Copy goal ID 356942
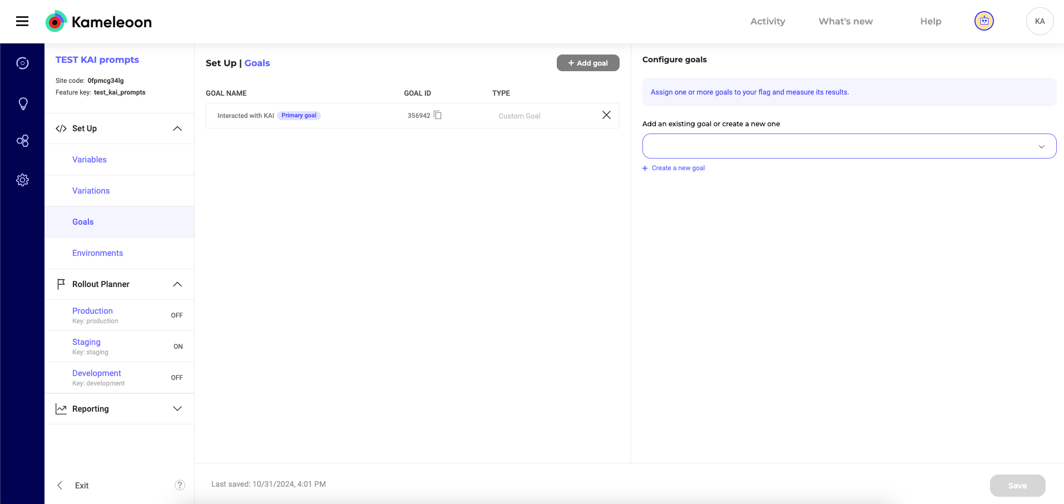Image resolution: width=1064 pixels, height=504 pixels. coord(438,115)
